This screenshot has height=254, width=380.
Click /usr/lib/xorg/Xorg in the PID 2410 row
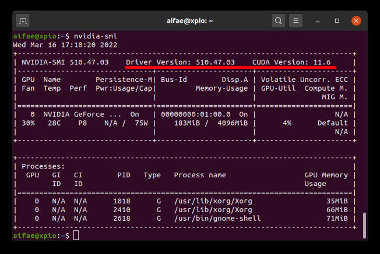[213, 210]
